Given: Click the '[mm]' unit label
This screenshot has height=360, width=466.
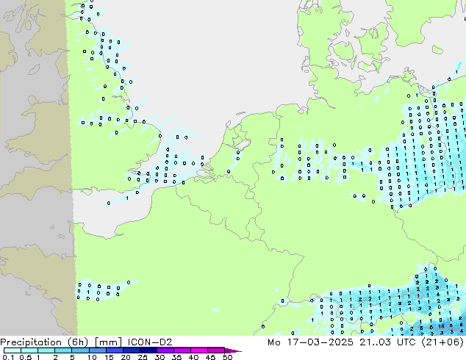Looking at the screenshot, I should [x=108, y=342].
